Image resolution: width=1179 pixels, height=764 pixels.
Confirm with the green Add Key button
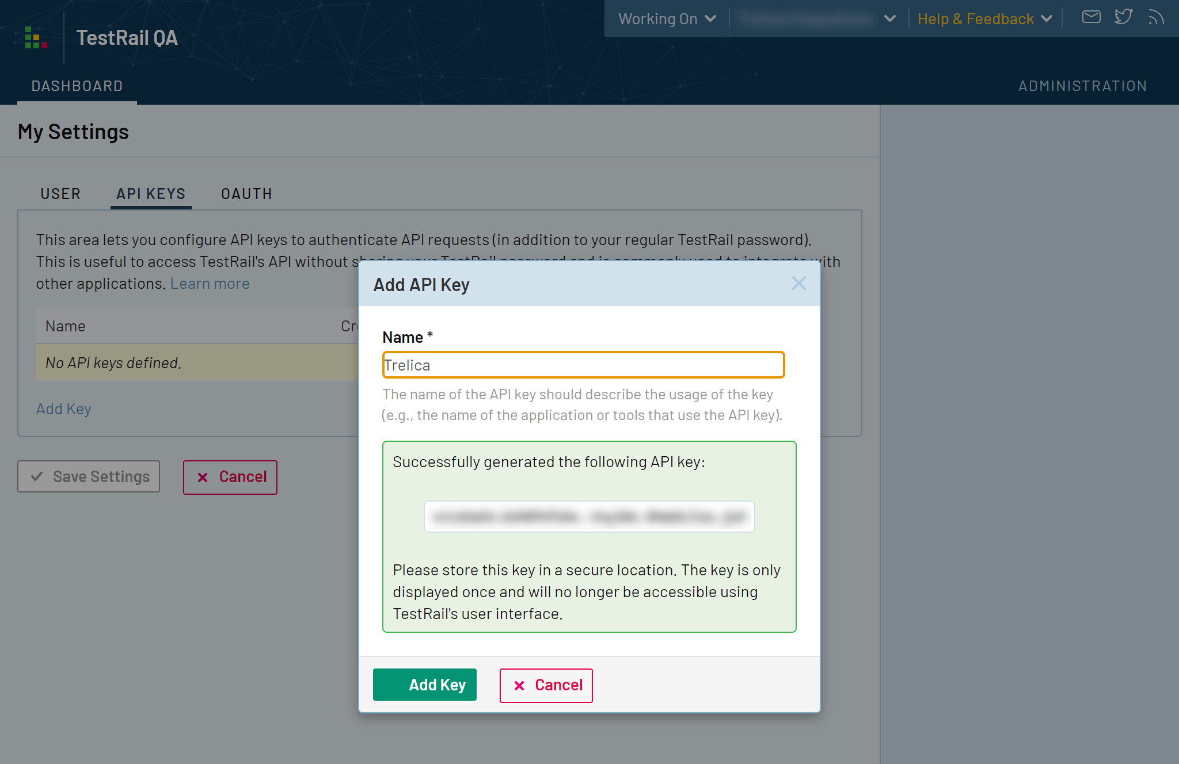[x=425, y=685]
